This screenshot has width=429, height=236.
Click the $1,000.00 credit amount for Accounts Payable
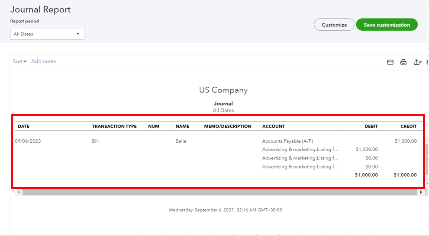(x=406, y=141)
